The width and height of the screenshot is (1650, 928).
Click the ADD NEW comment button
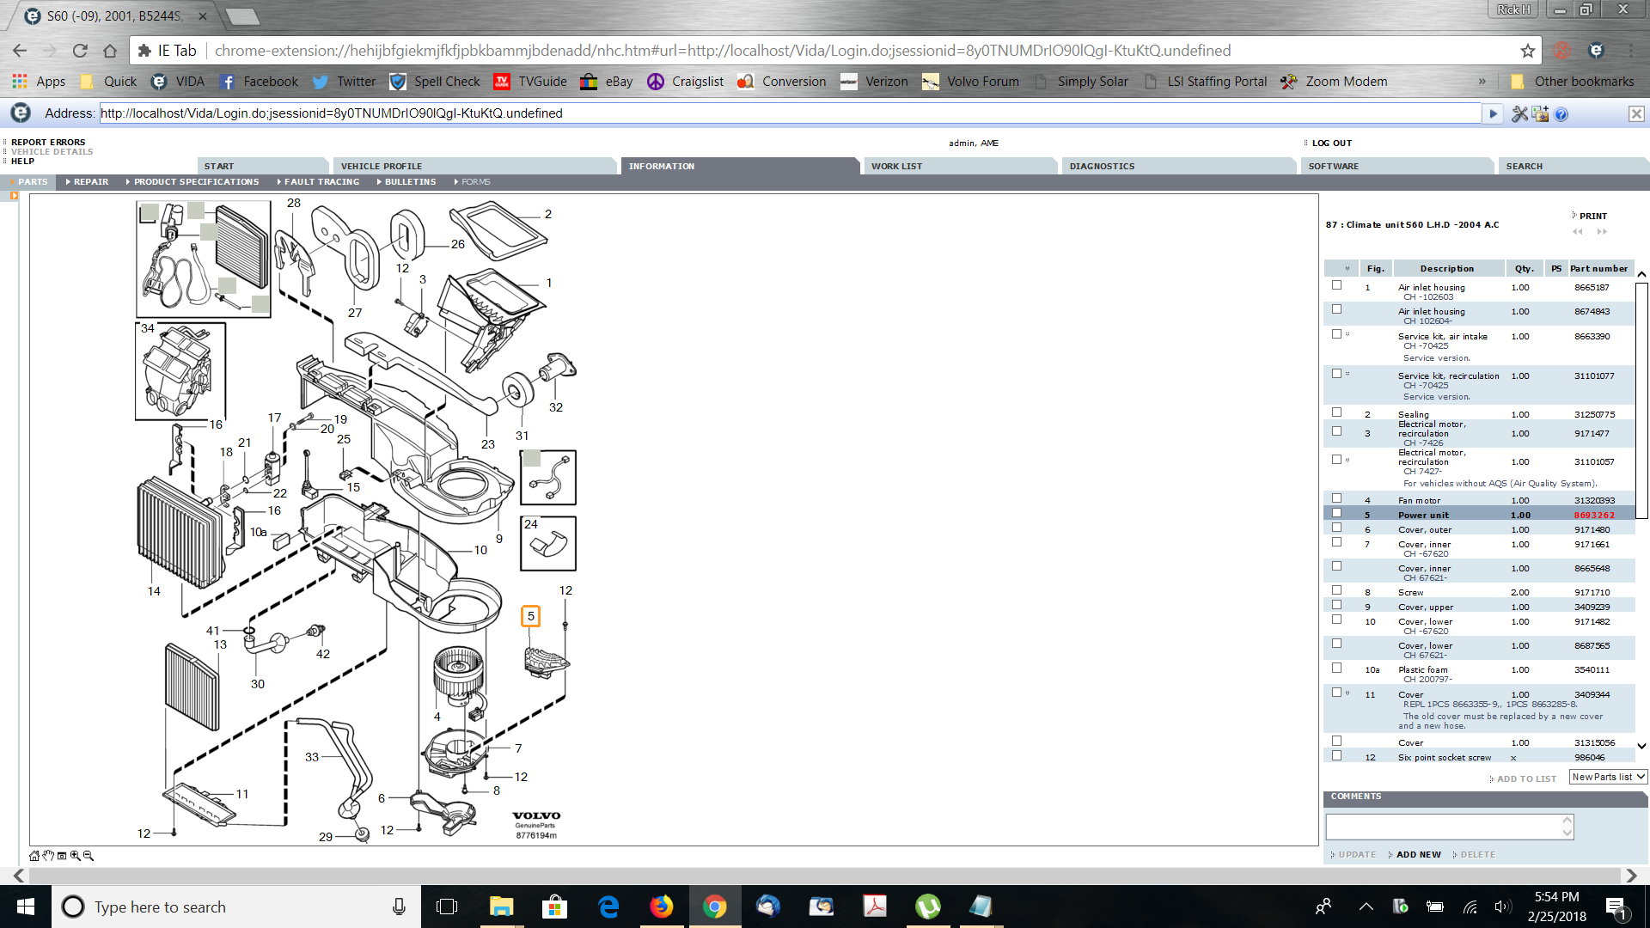click(1418, 855)
